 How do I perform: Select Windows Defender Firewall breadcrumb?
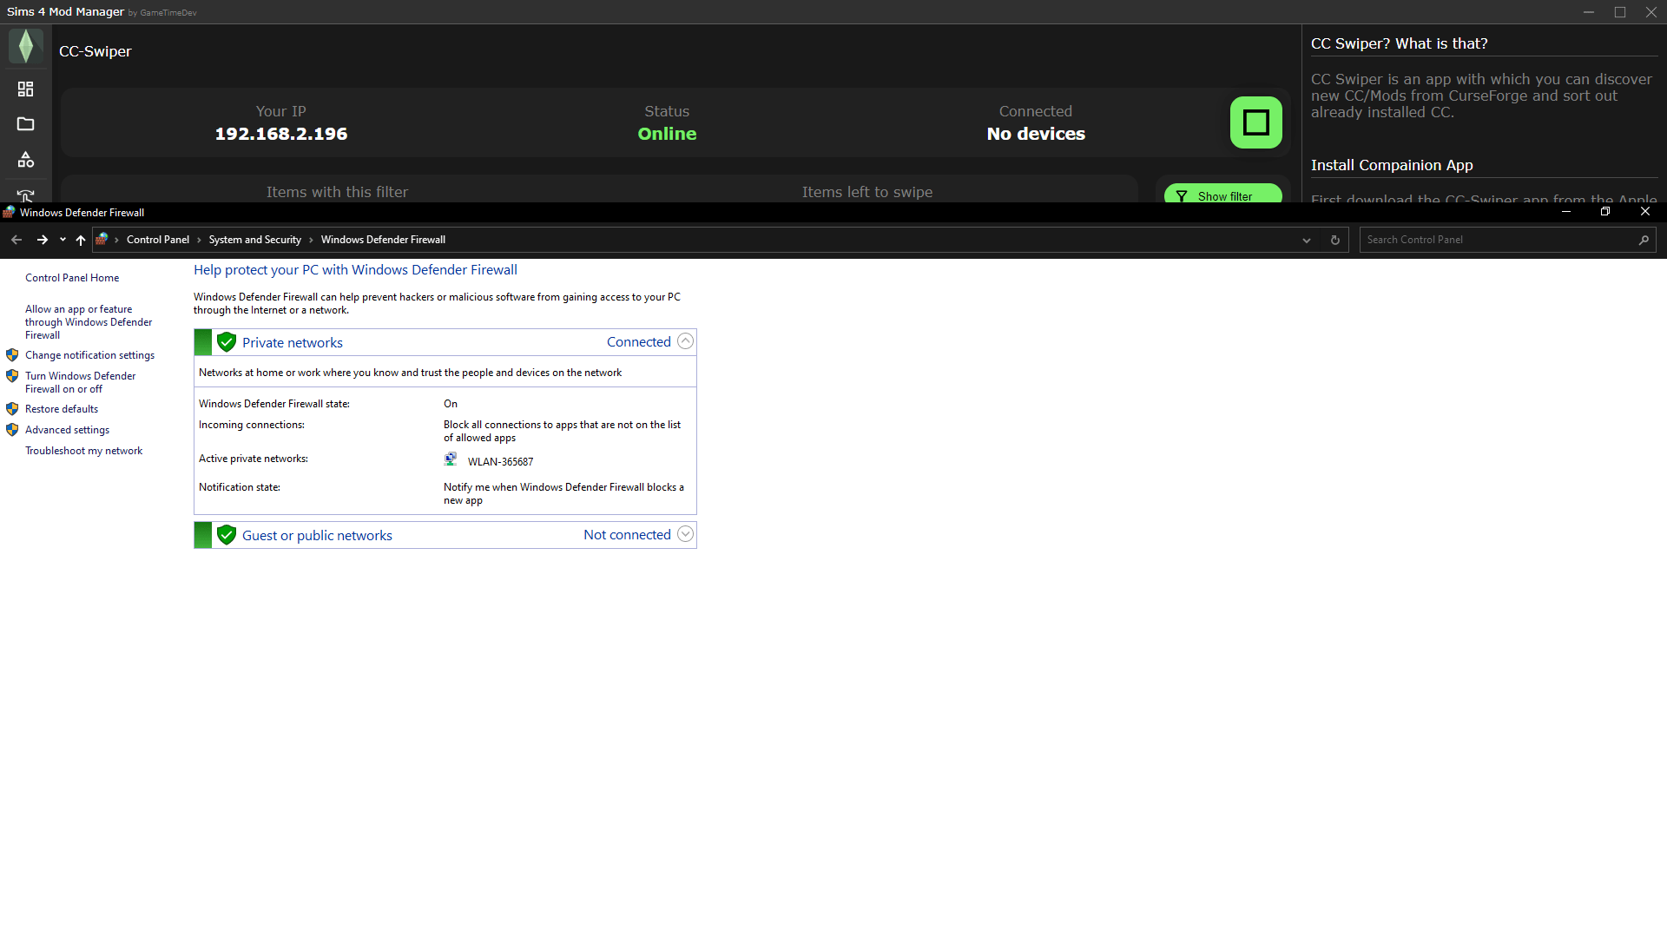pos(383,240)
